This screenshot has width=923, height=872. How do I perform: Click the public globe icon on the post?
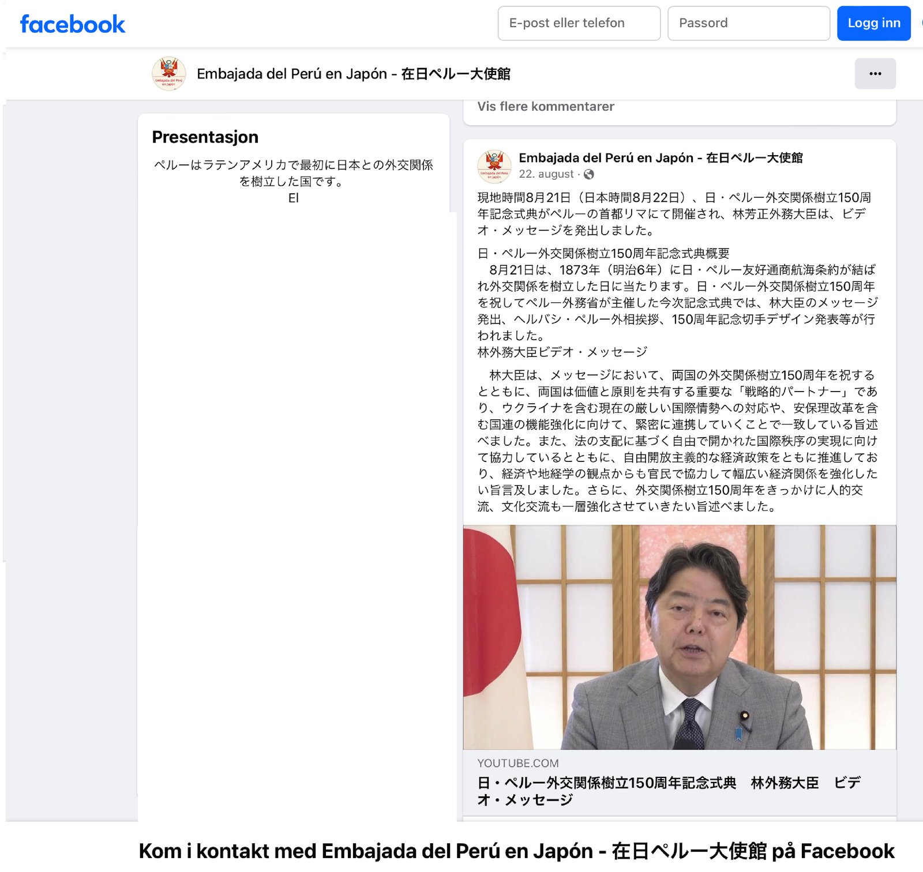click(x=588, y=174)
